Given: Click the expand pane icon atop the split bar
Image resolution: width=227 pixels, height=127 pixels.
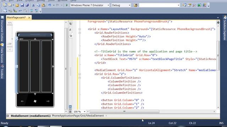Looking at the screenshot, I should click(70, 24).
